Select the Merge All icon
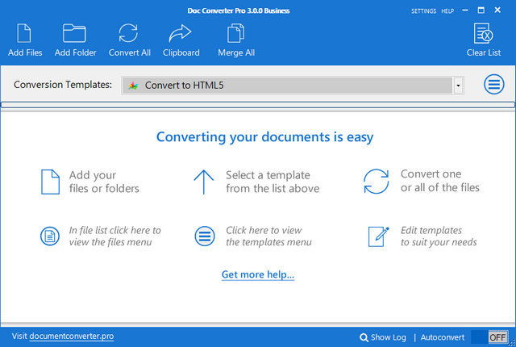This screenshot has width=516, height=347. pyautogui.click(x=236, y=34)
